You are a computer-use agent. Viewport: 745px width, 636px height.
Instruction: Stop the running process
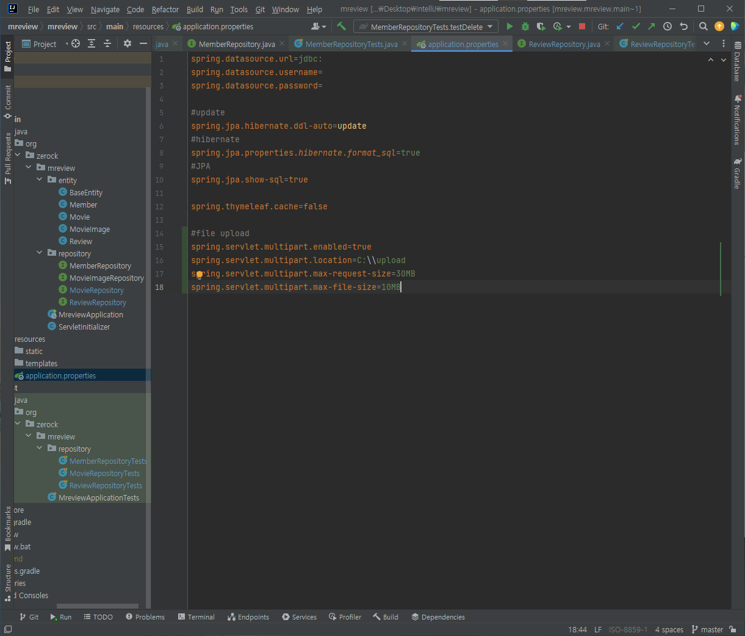[582, 26]
